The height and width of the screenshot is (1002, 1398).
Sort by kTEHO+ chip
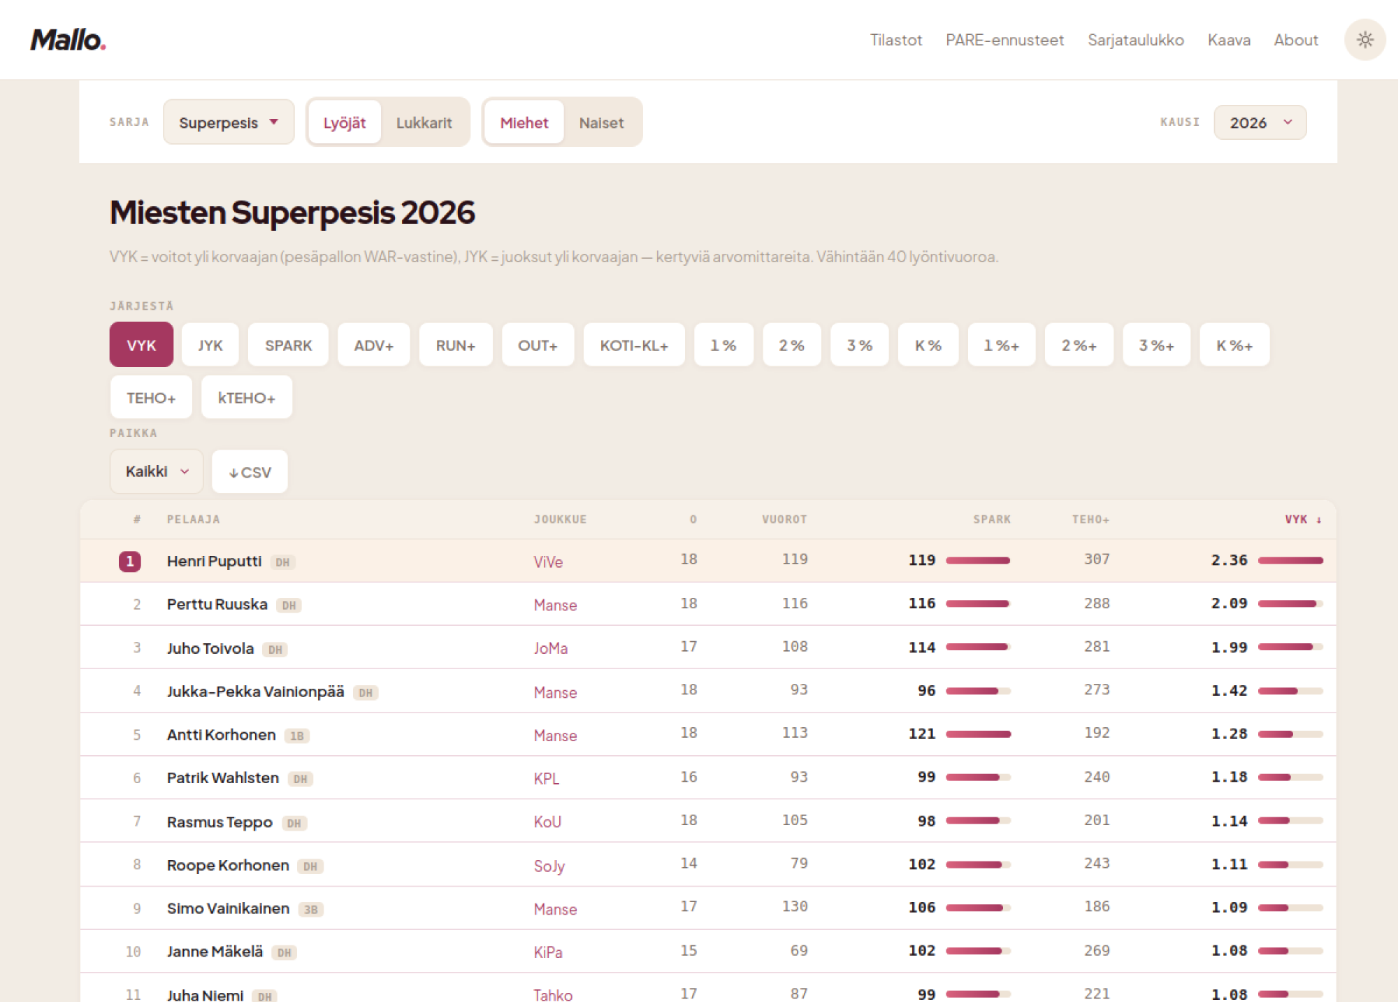tap(246, 397)
